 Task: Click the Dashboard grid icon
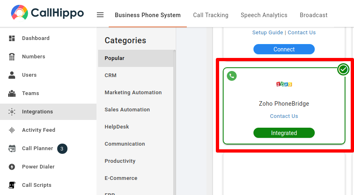pos(12,38)
